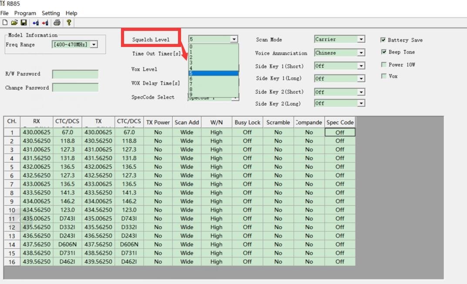The height and width of the screenshot is (284, 467).
Task: Print using the printer icon
Action: [x=57, y=23]
